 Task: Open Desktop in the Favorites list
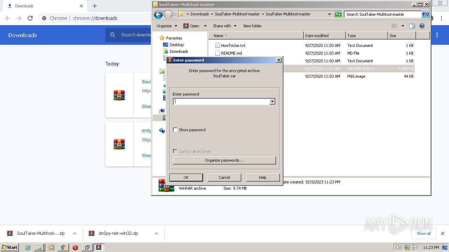[x=176, y=45]
